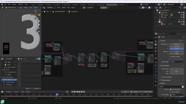Collapse the Format panel
The height and width of the screenshot is (104, 186).
tap(160, 41)
